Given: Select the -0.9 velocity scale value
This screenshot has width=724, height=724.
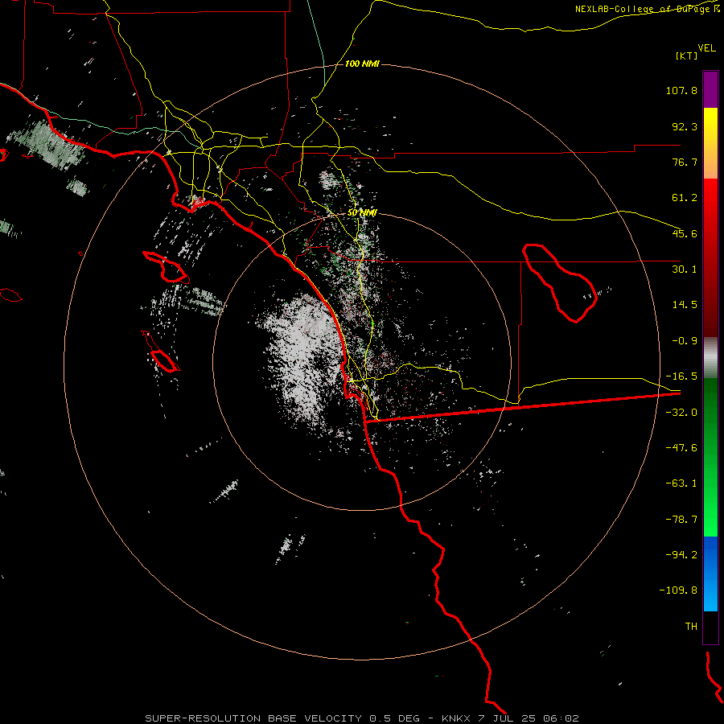Looking at the screenshot, I should 685,341.
